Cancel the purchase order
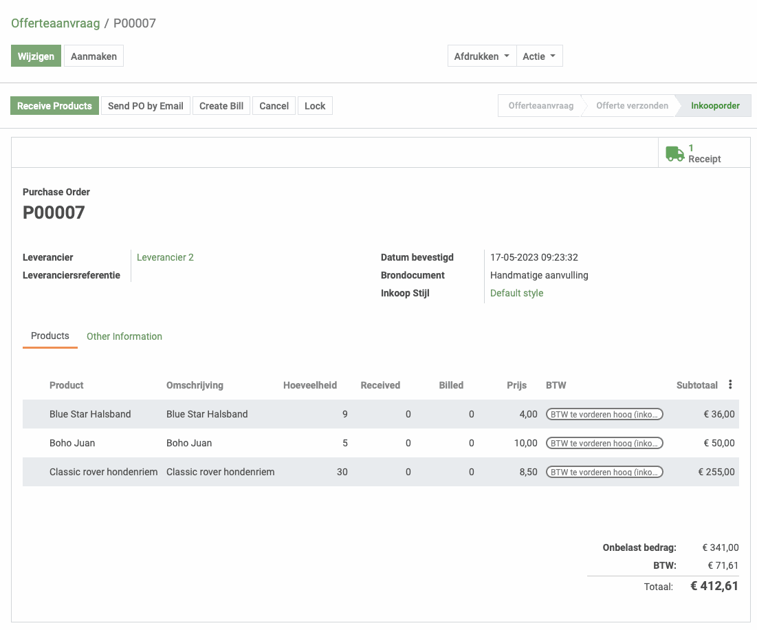 point(274,106)
